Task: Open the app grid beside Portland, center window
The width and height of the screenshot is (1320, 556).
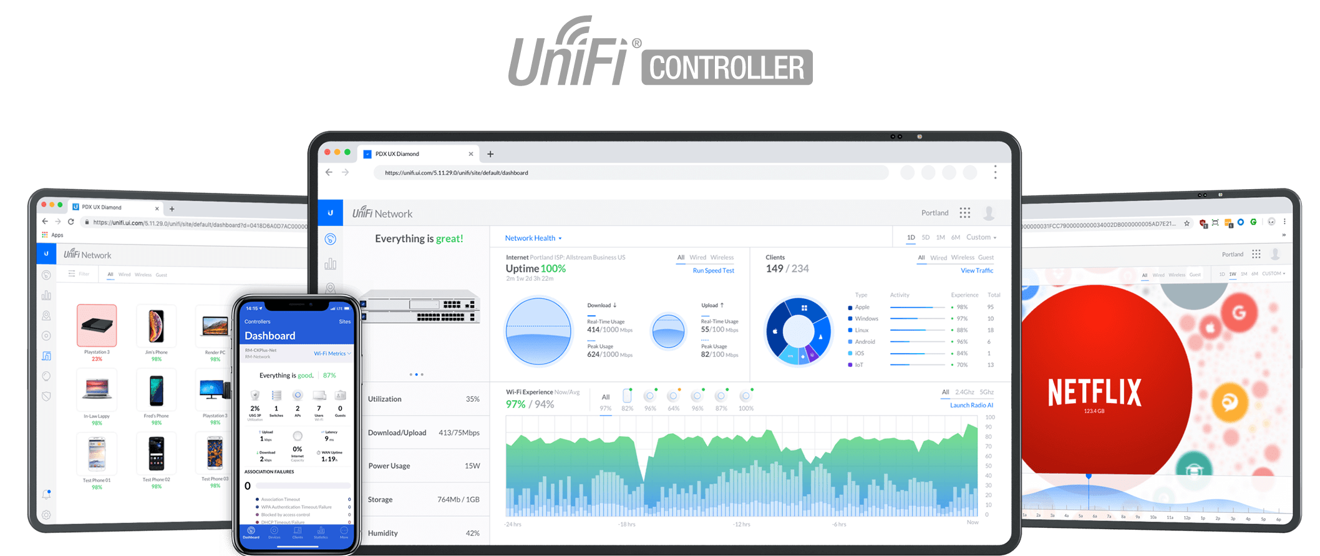Action: point(965,213)
